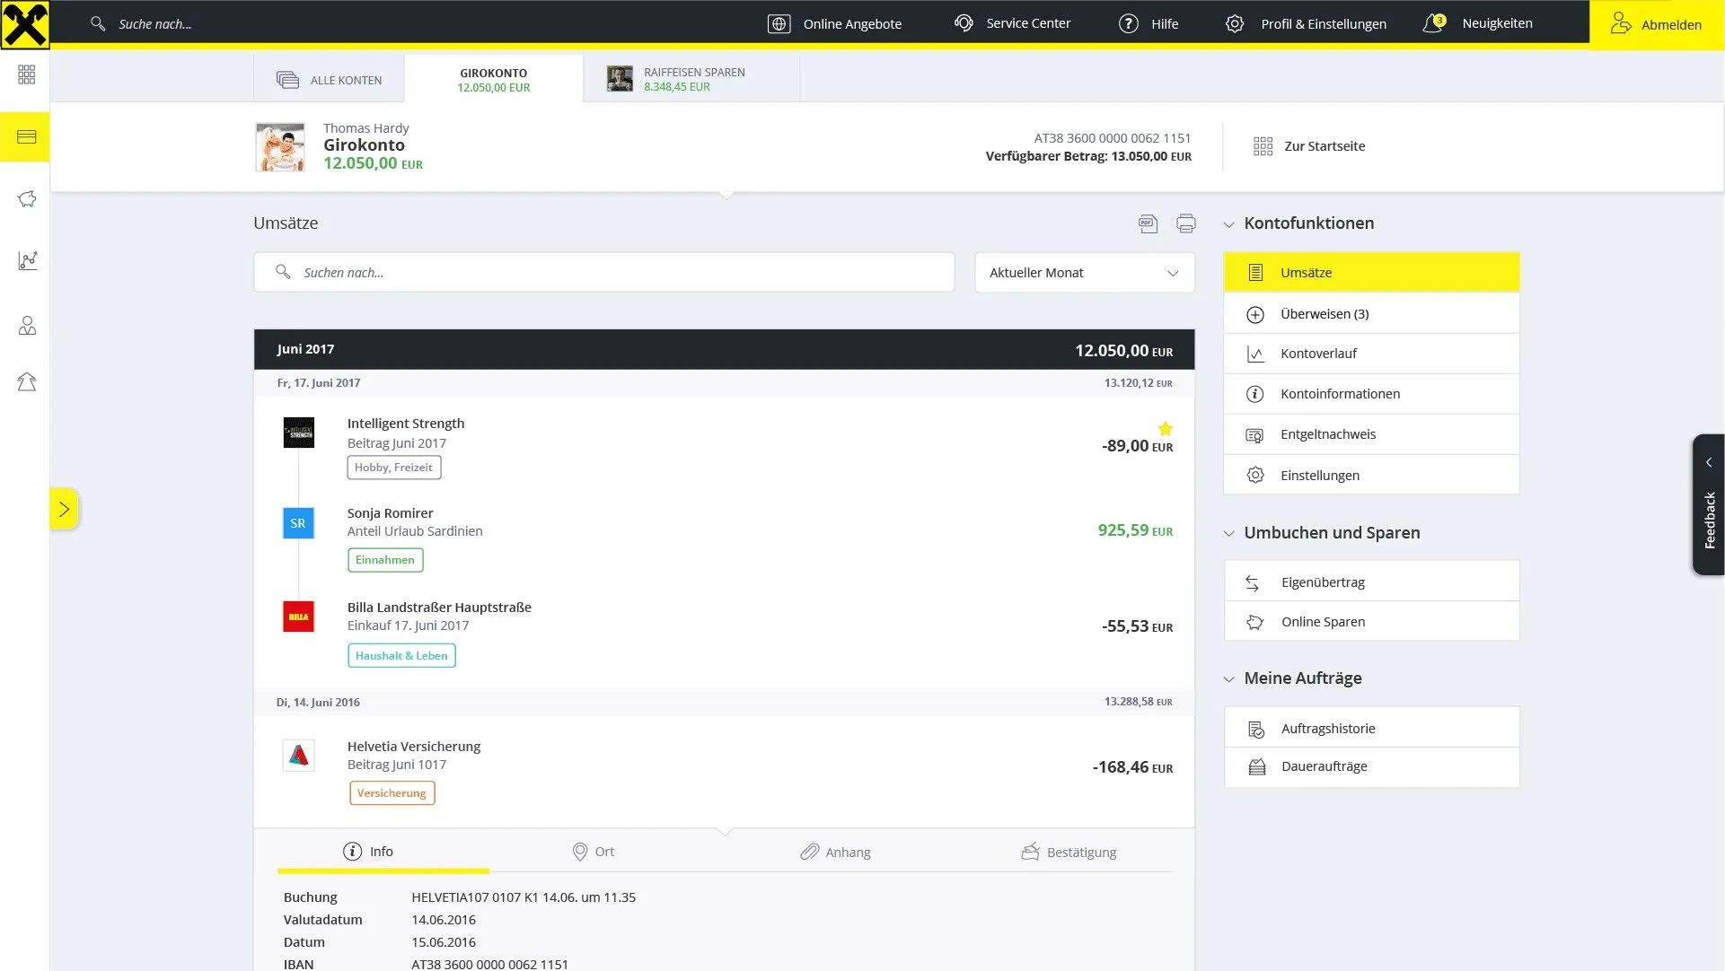Toggle the Haushalt & Leben category tag
Screen dimensions: 1725x971
click(x=401, y=656)
